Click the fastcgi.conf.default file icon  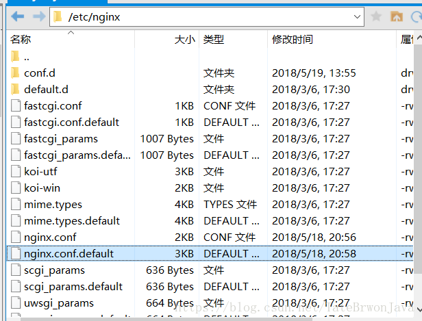16,122
